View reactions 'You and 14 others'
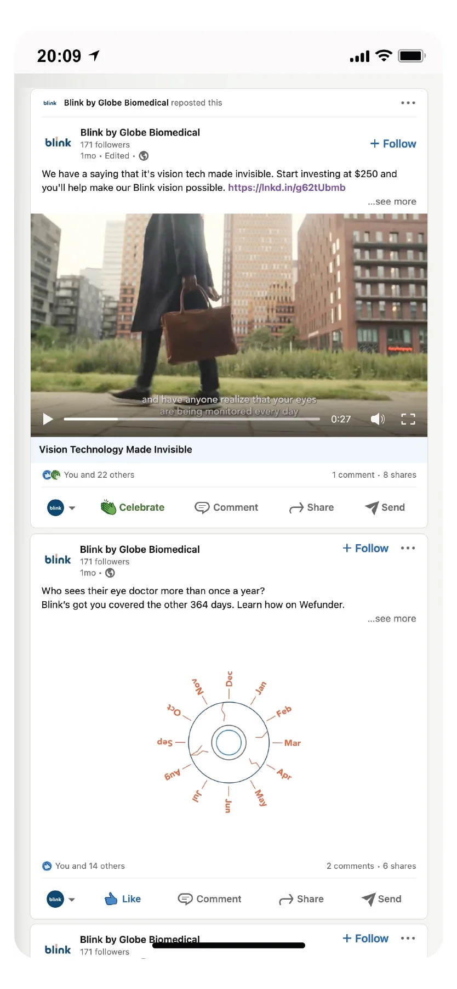 [90, 866]
